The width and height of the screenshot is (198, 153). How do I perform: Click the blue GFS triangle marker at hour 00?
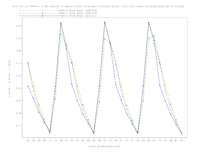(28, 86)
